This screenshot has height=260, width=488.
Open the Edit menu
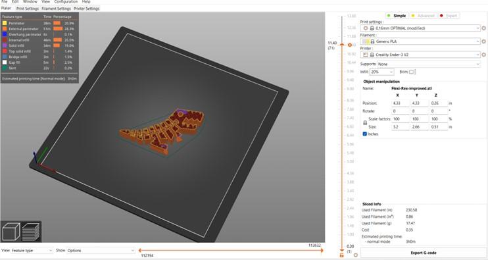pos(15,1)
